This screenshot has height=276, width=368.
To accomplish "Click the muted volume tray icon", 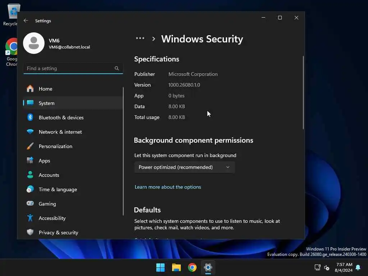I will point(326,267).
